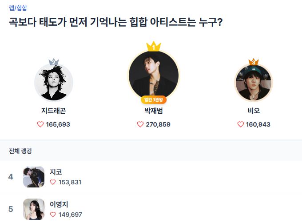
Task: Click the 일간 1관왕 badge
Action: pyautogui.click(x=154, y=100)
